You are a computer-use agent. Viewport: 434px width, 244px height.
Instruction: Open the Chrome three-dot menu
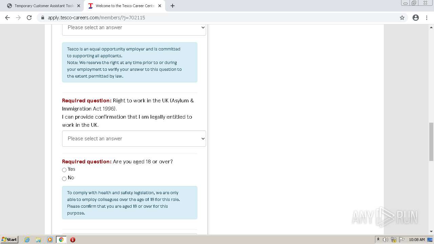click(x=427, y=18)
